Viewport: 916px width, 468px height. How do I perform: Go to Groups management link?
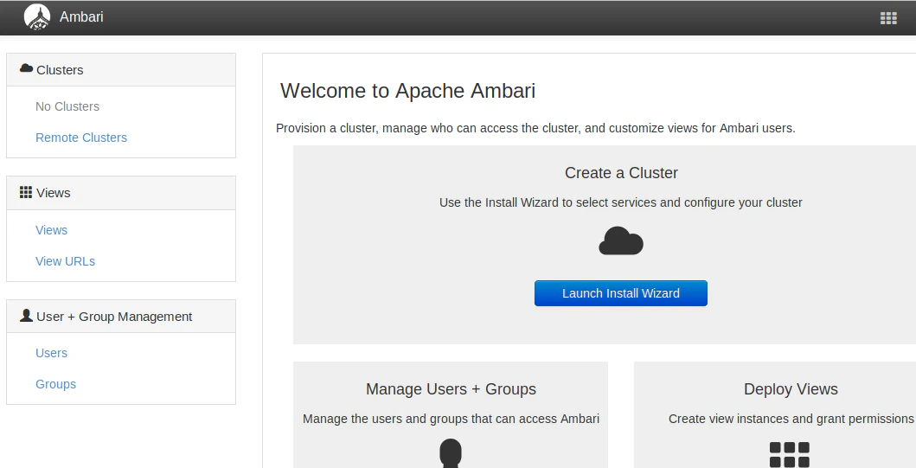pos(55,384)
